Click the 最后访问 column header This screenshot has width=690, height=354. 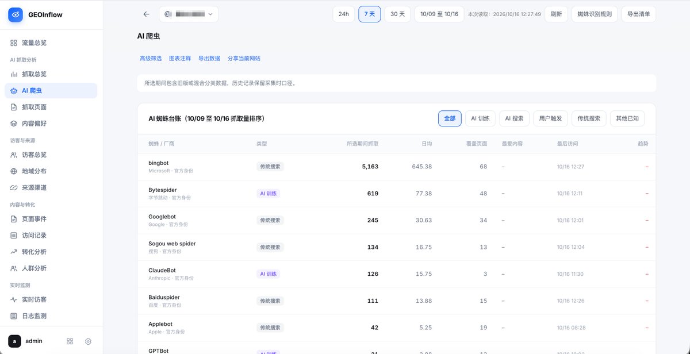568,144
